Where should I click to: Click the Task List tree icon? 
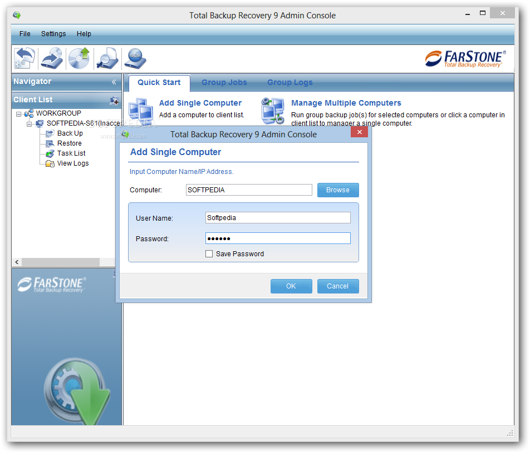click(x=50, y=154)
